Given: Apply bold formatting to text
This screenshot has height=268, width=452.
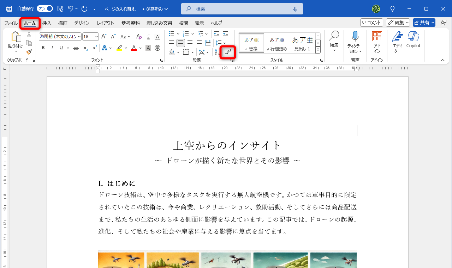Looking at the screenshot, I should tap(43, 48).
